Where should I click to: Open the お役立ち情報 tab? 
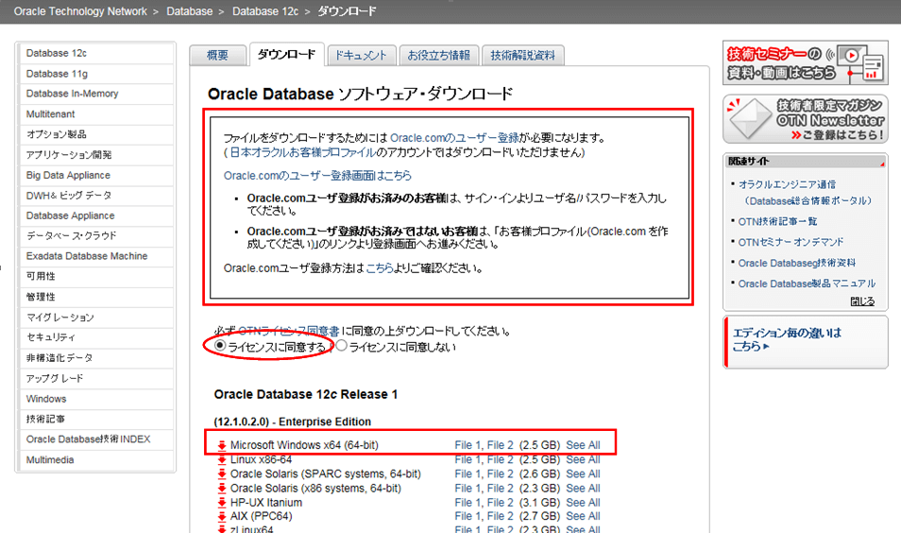(439, 55)
